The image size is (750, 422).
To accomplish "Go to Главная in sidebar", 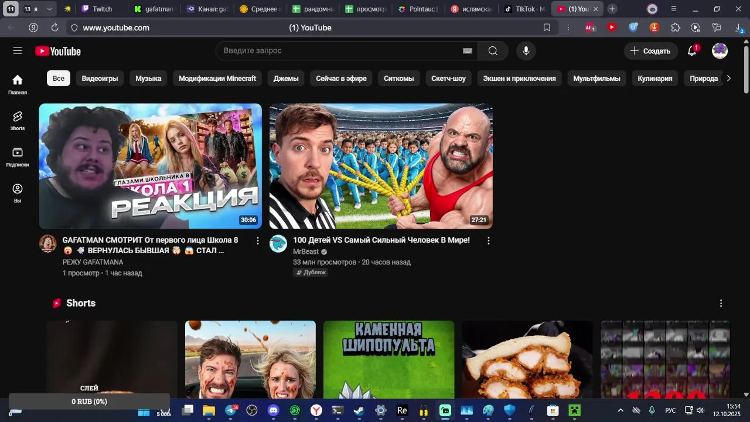I will (18, 84).
